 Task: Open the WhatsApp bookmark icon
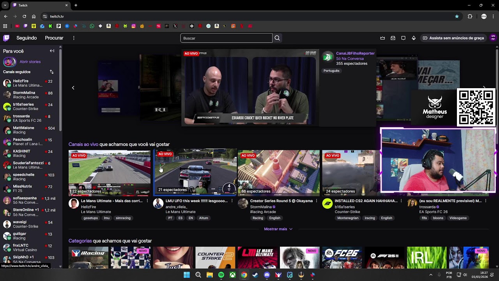click(x=92, y=26)
